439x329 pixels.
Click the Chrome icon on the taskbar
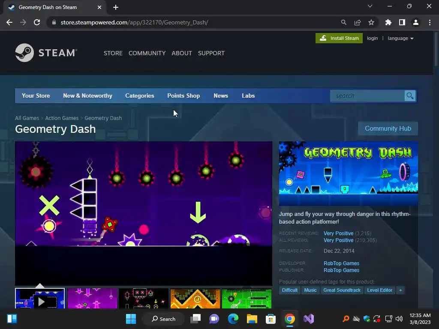tap(289, 319)
